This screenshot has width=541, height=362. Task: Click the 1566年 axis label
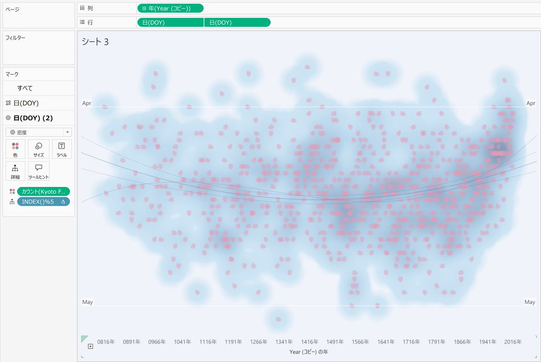point(362,342)
